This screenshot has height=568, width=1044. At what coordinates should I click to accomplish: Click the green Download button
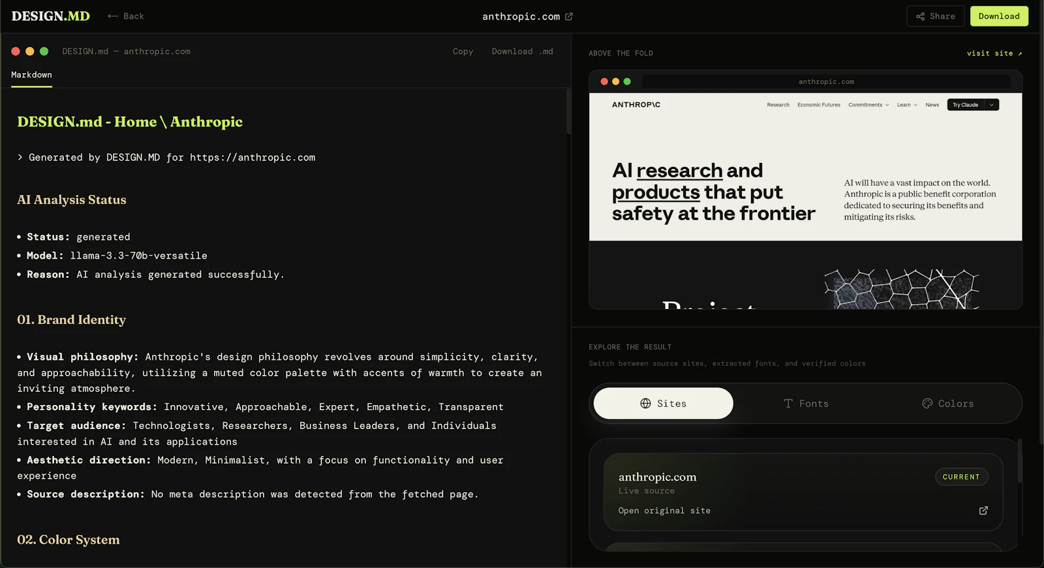tap(999, 16)
